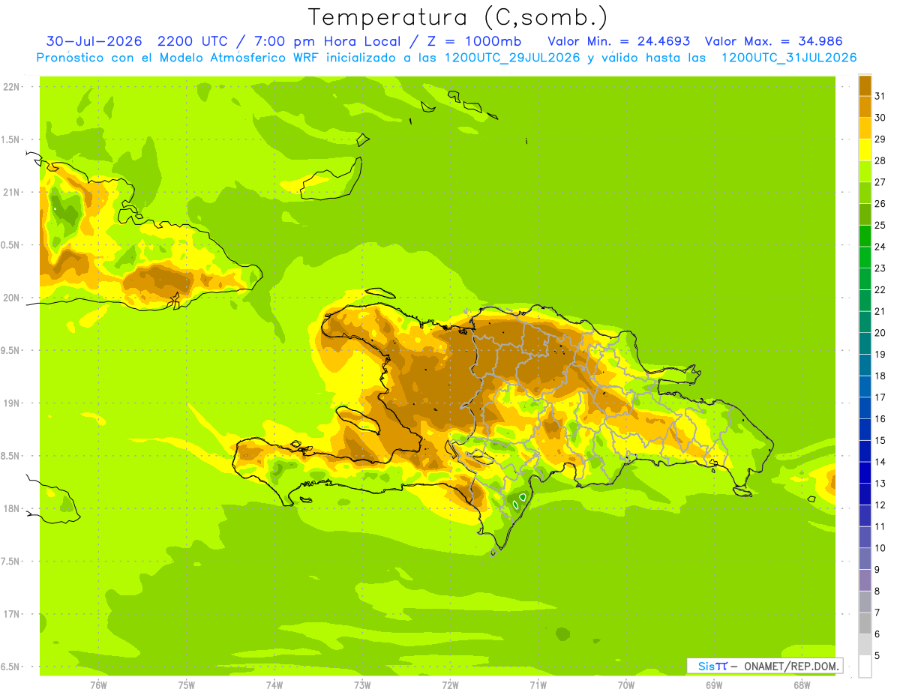Viewport: 900px width, 695px height.
Task: Click "1200UTC_29JUL2026" initialization time text
Action: (x=512, y=58)
